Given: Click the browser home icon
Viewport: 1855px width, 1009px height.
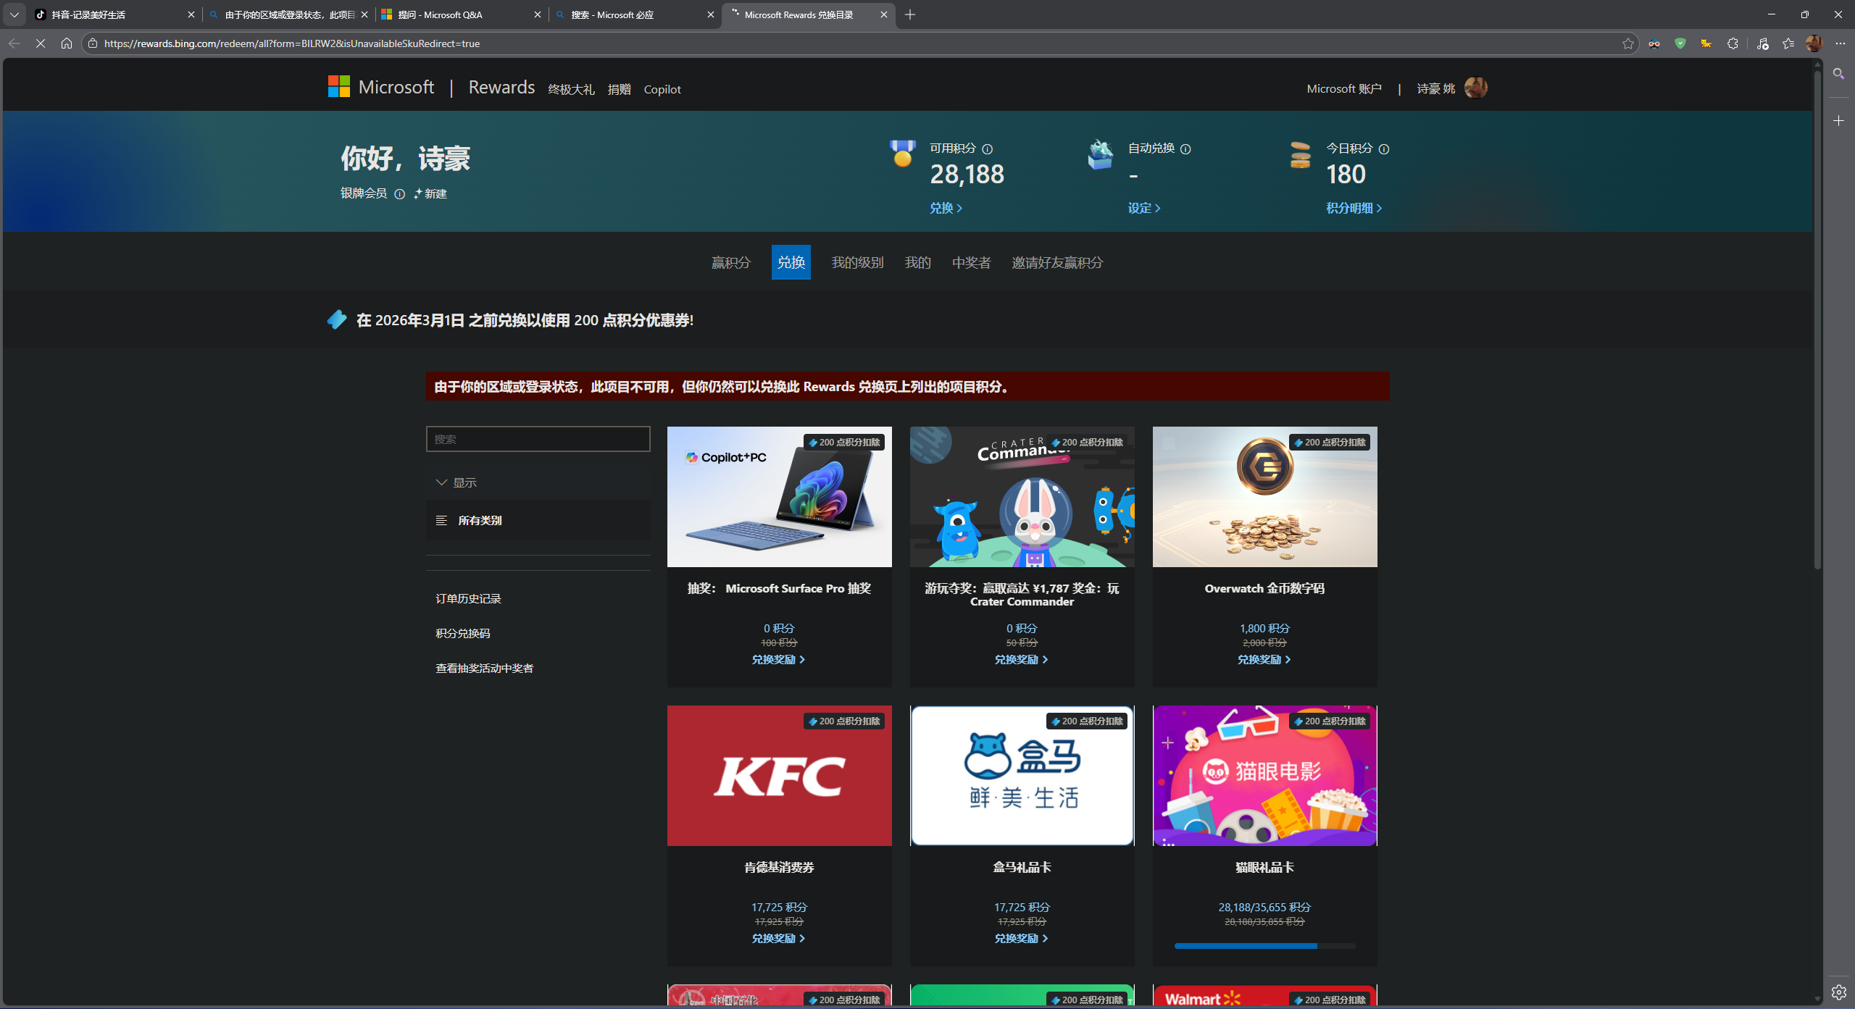Looking at the screenshot, I should (67, 43).
